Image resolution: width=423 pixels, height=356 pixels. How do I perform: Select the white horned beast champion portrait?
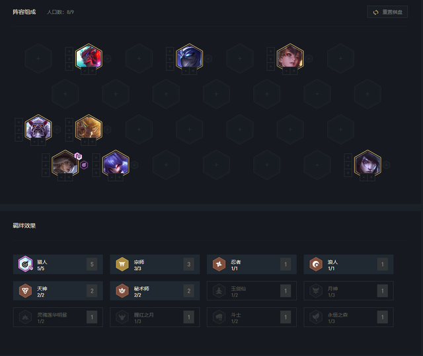coord(38,127)
